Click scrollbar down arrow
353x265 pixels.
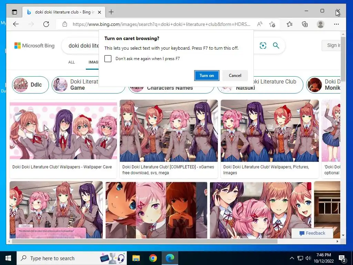(343, 235)
